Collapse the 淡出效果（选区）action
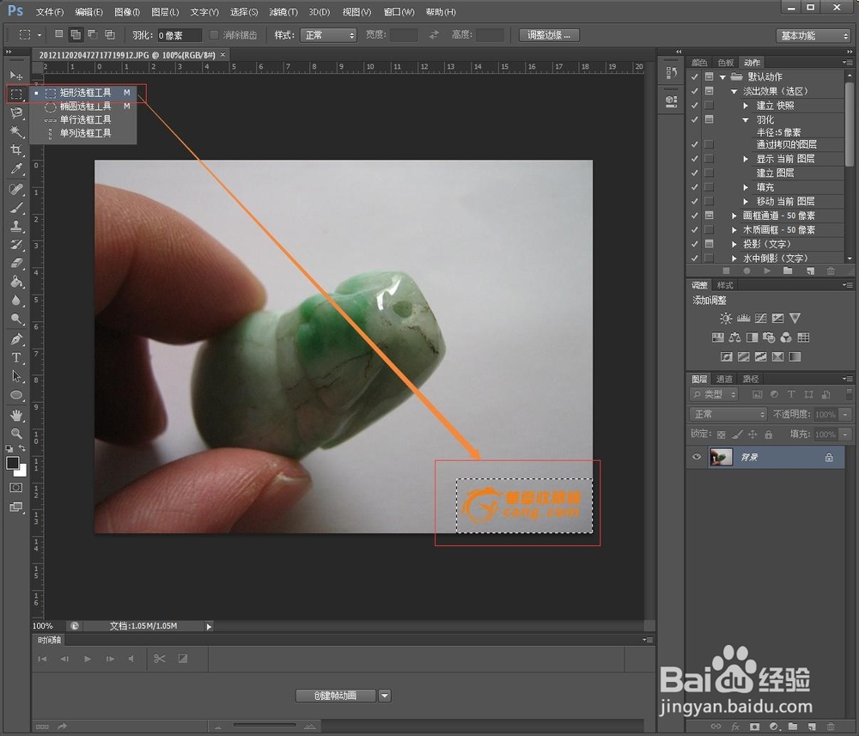 [x=734, y=91]
